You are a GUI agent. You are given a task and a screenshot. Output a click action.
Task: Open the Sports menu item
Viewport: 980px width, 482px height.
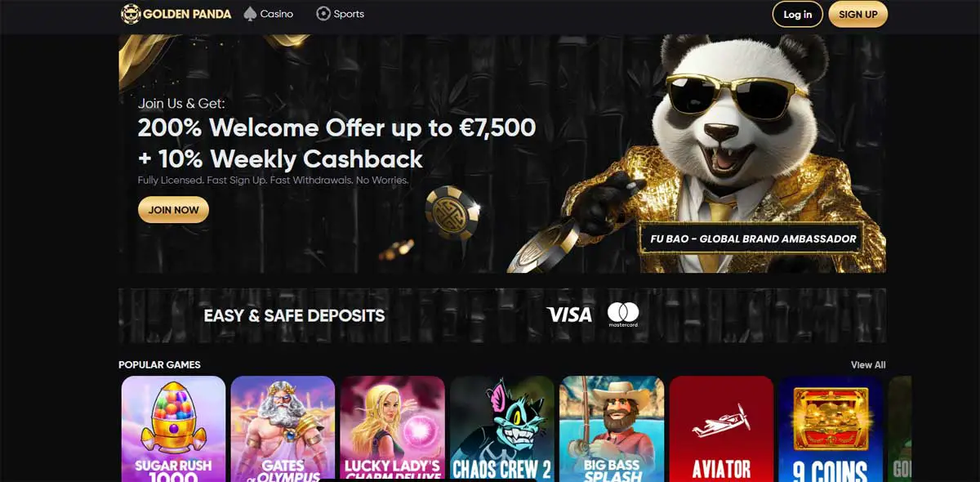pos(340,14)
